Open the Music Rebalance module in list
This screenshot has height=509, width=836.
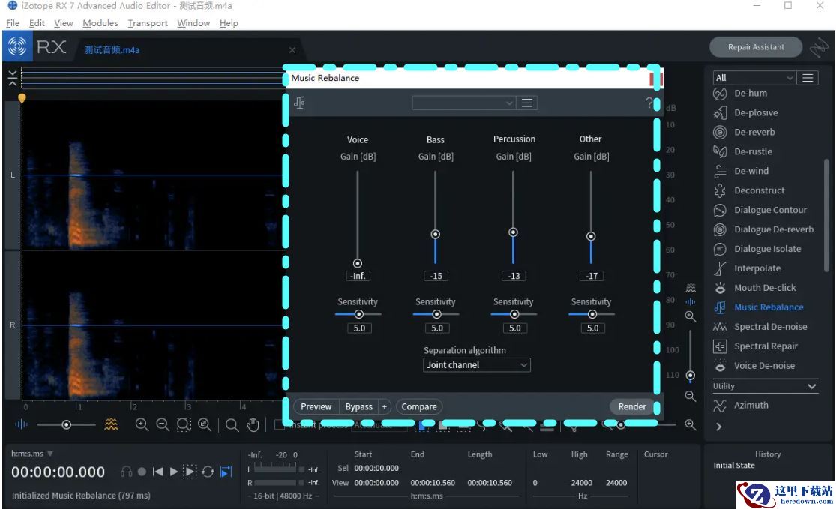pos(768,307)
